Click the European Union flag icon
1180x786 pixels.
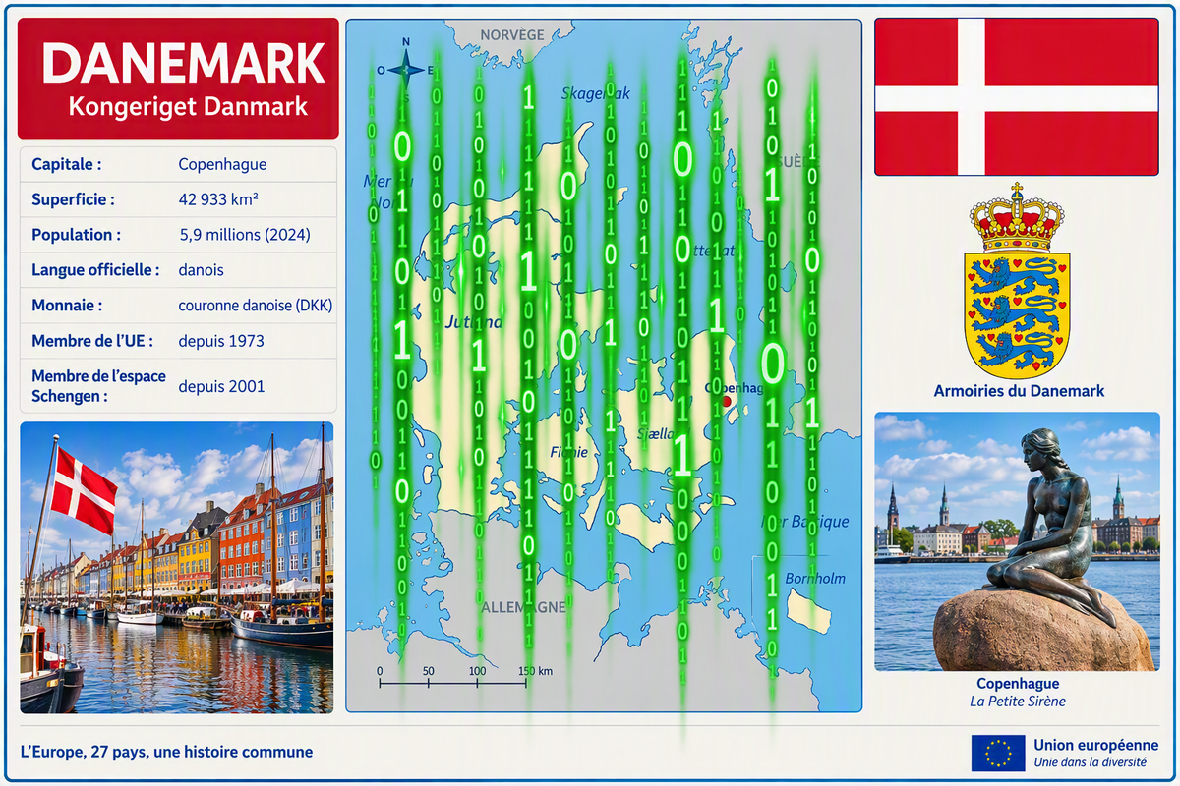coord(997,753)
